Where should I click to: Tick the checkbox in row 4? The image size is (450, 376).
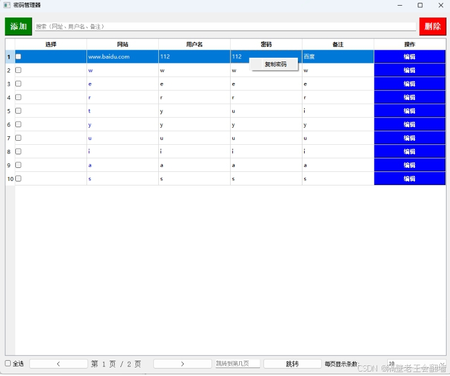tap(18, 97)
